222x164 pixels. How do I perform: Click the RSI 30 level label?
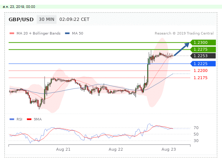196,141
